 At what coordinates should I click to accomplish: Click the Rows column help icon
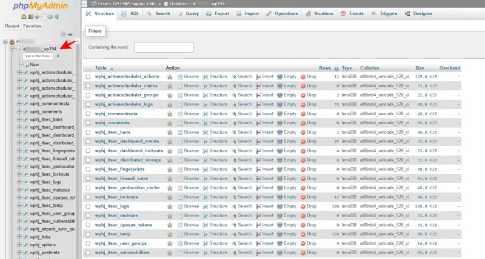(336, 69)
